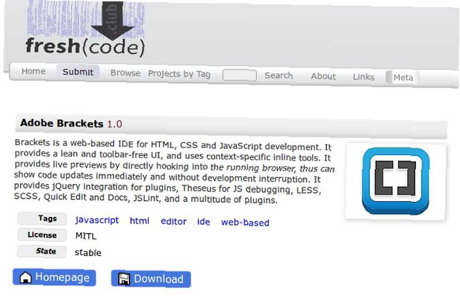This screenshot has height=300, width=460.
Task: Follow the ide tag link
Action: [204, 222]
